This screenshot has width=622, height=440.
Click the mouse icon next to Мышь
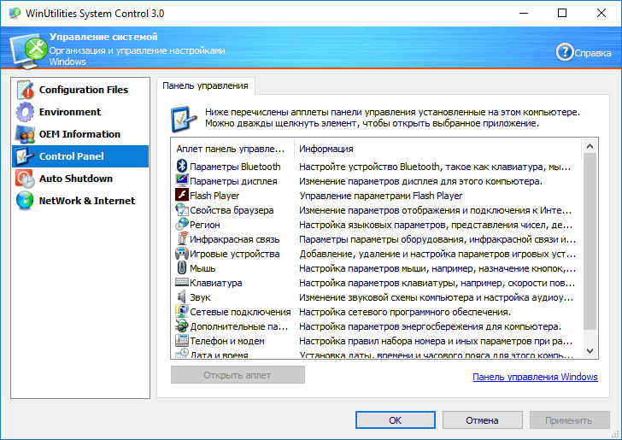coord(182,267)
